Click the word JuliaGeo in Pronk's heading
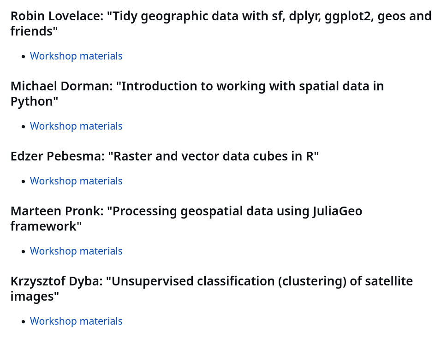The image size is (441, 338). tap(337, 211)
